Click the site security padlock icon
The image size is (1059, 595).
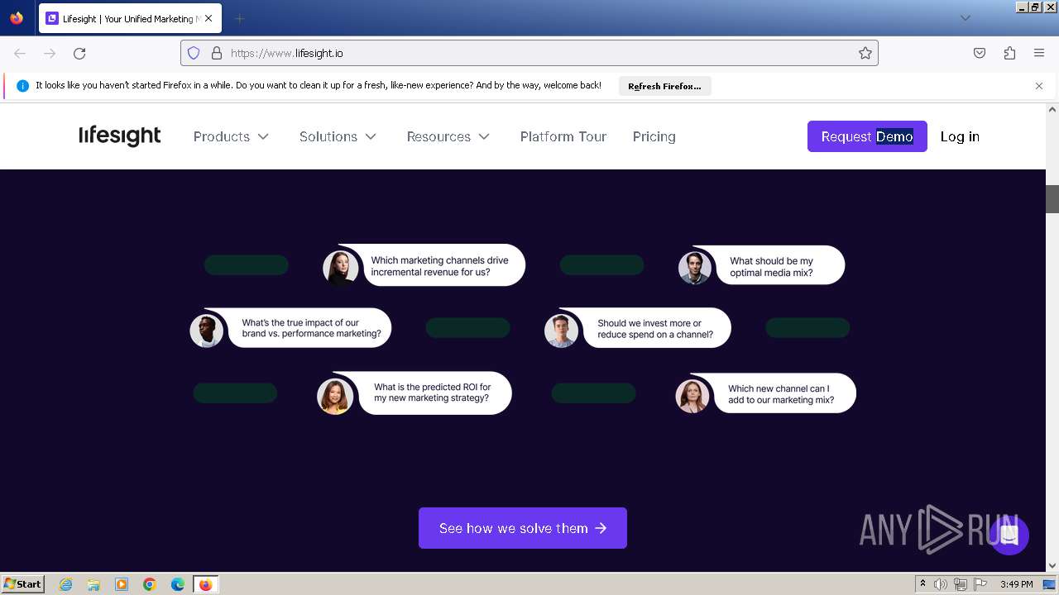[217, 53]
